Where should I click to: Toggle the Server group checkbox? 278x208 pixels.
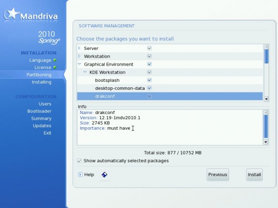pyautogui.click(x=149, y=48)
